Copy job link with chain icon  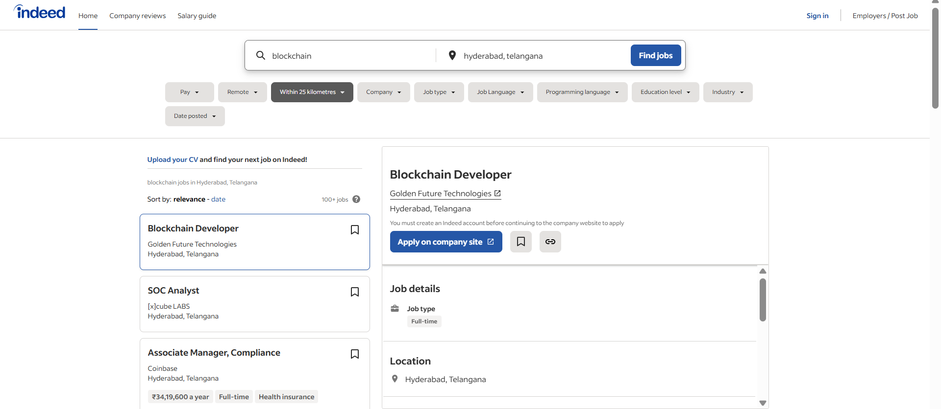[550, 242]
